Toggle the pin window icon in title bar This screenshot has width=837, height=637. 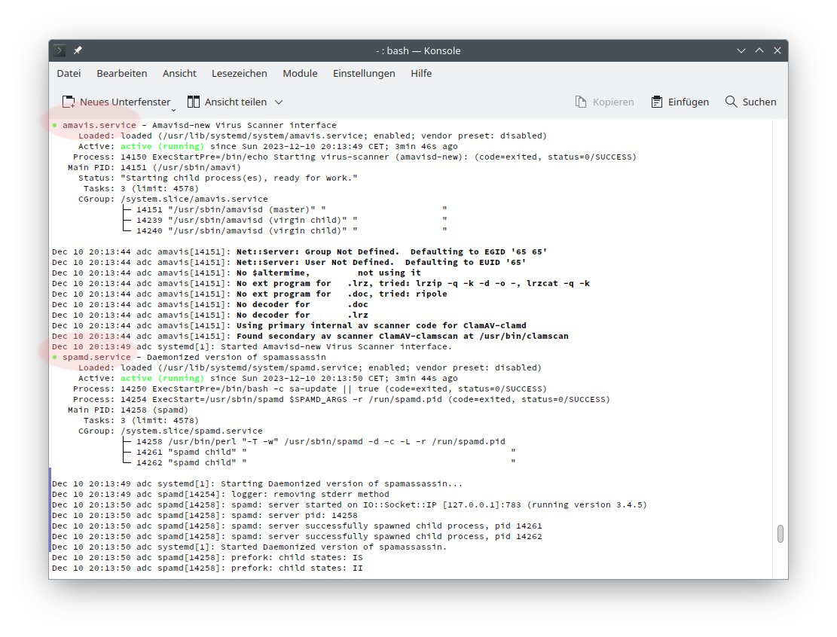(x=78, y=50)
